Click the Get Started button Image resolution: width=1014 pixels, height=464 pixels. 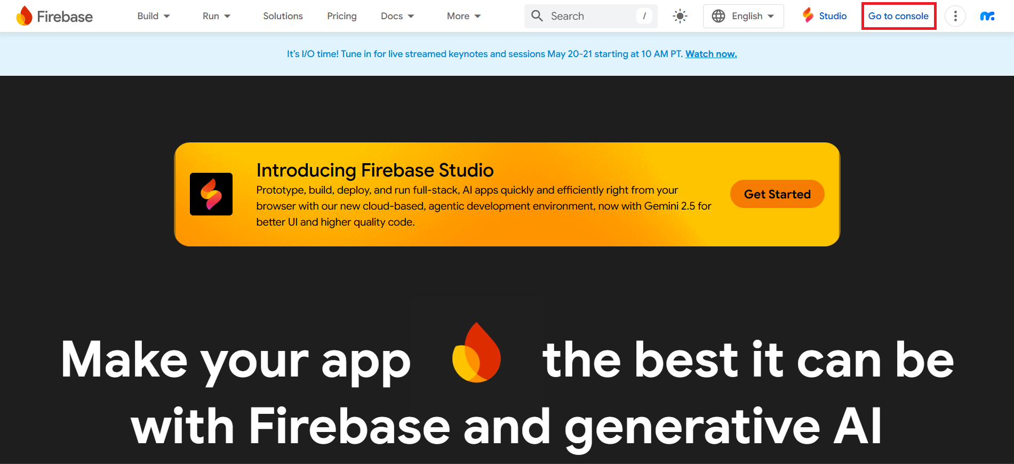point(777,194)
